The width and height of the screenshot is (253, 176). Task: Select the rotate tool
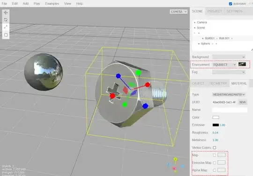[6, 20]
